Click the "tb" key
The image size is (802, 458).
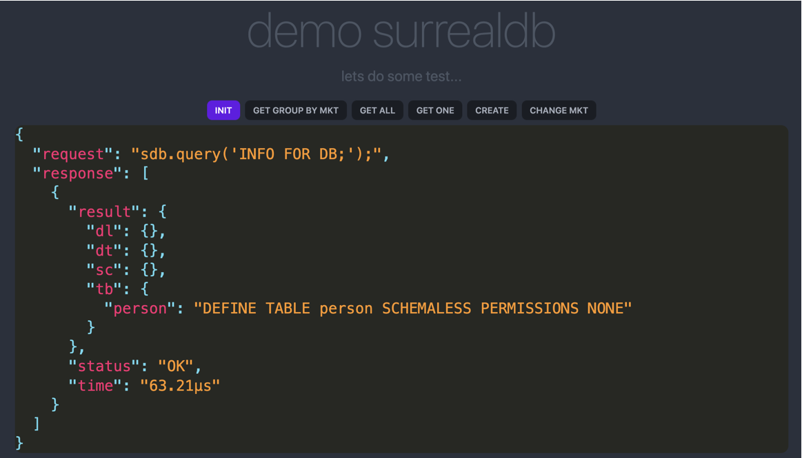coord(104,289)
